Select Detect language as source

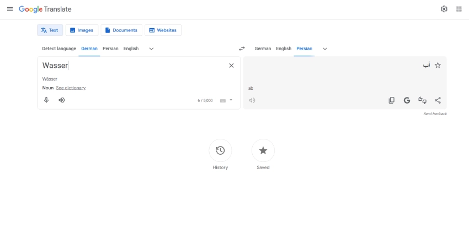tap(59, 48)
